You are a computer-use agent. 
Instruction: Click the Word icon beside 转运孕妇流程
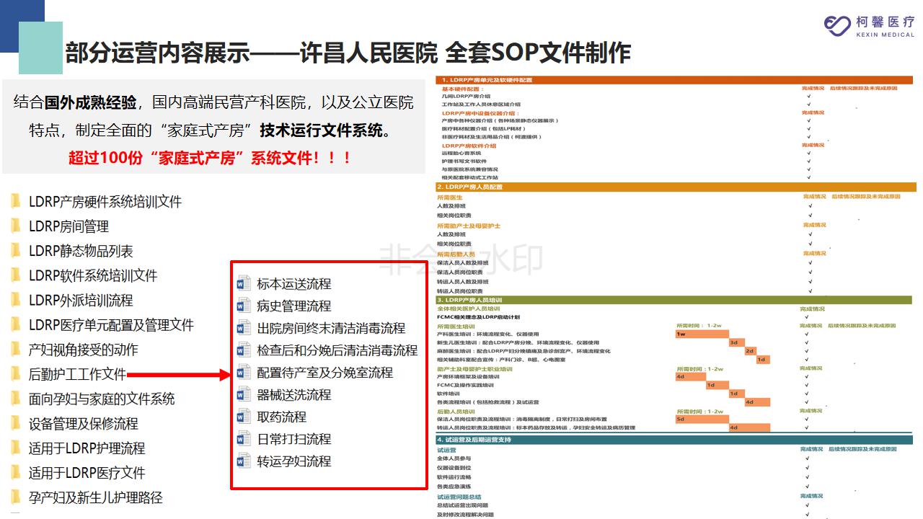coord(244,461)
